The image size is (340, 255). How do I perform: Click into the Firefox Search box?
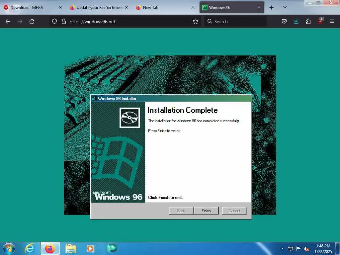[235, 22]
